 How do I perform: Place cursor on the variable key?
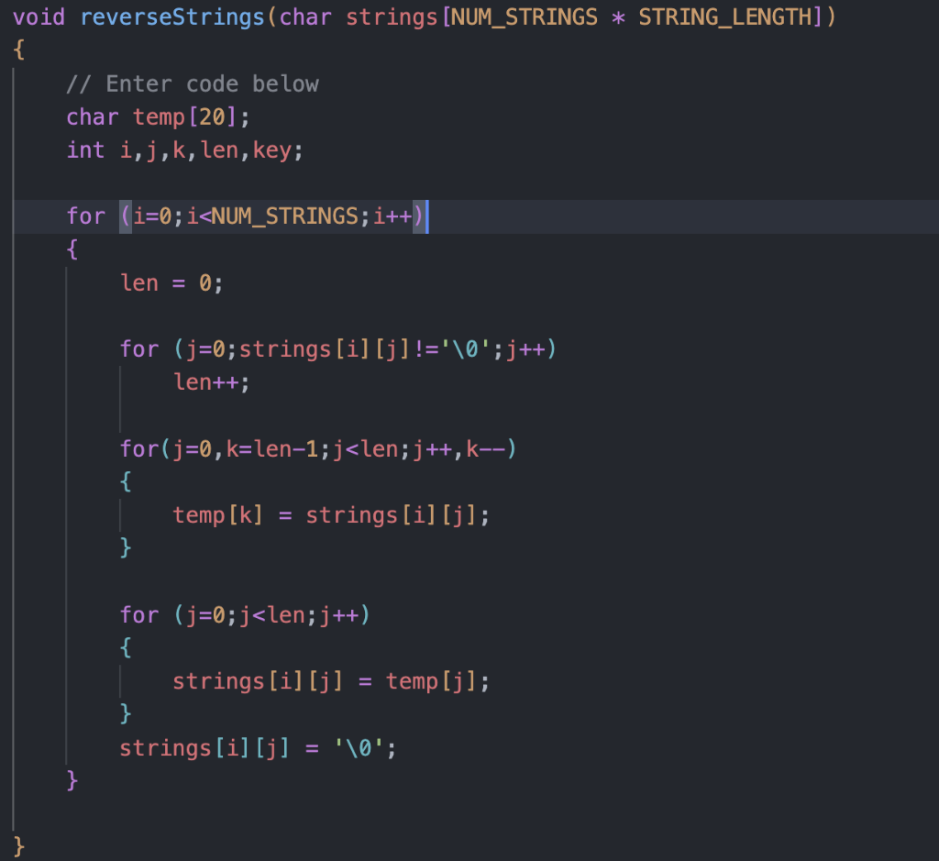(x=272, y=149)
